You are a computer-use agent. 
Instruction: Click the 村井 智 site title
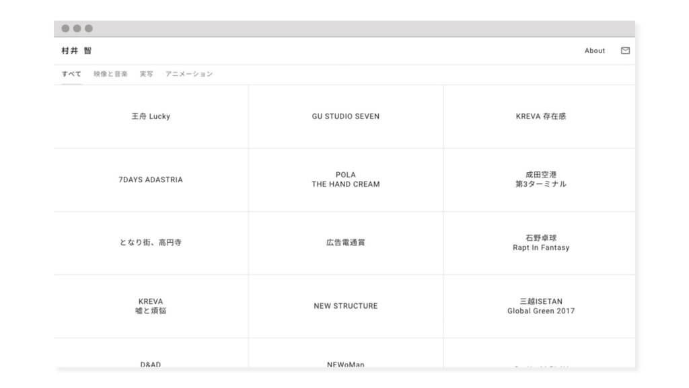(77, 50)
